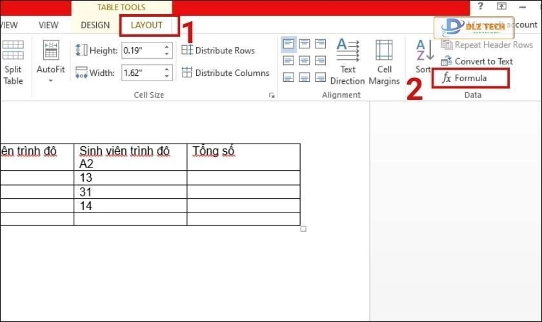The width and height of the screenshot is (542, 322).
Task: Open the Formula dialog in Data group
Action: [470, 78]
